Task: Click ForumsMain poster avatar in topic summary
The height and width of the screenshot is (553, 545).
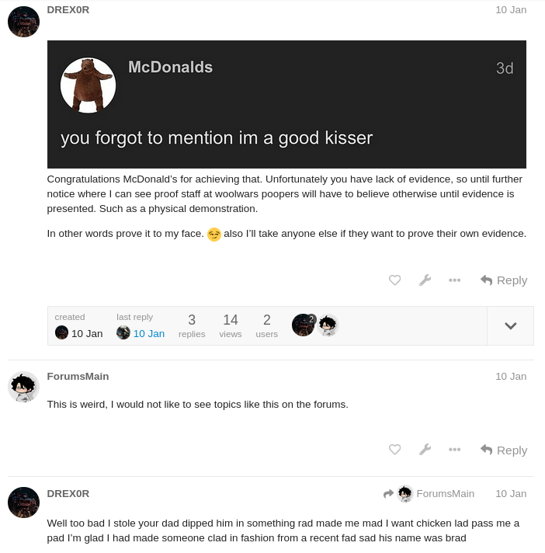Action: [328, 325]
